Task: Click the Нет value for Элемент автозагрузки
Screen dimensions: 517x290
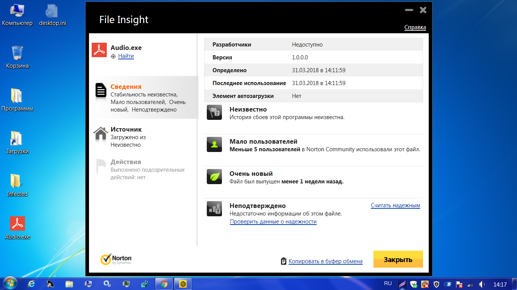Action: tap(297, 96)
